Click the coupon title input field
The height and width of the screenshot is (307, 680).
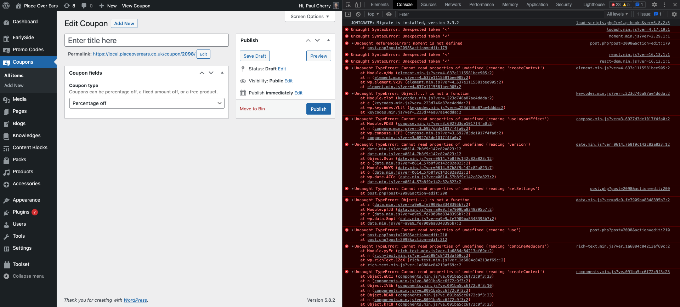pos(146,40)
